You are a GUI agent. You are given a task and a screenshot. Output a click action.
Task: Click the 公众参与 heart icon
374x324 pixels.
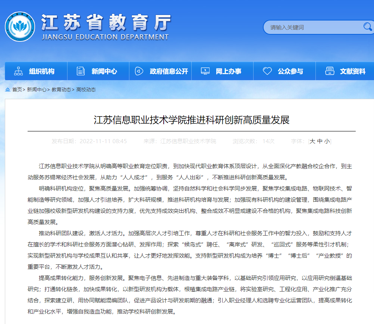click(x=267, y=71)
